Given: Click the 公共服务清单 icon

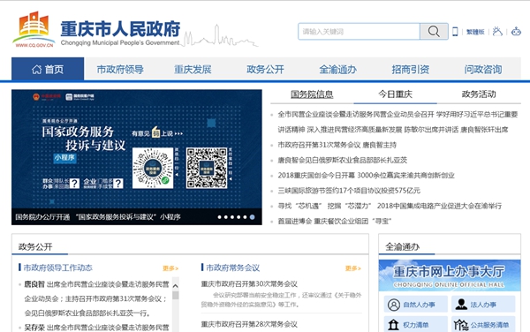Looking at the screenshot, I should pyautogui.click(x=461, y=325).
